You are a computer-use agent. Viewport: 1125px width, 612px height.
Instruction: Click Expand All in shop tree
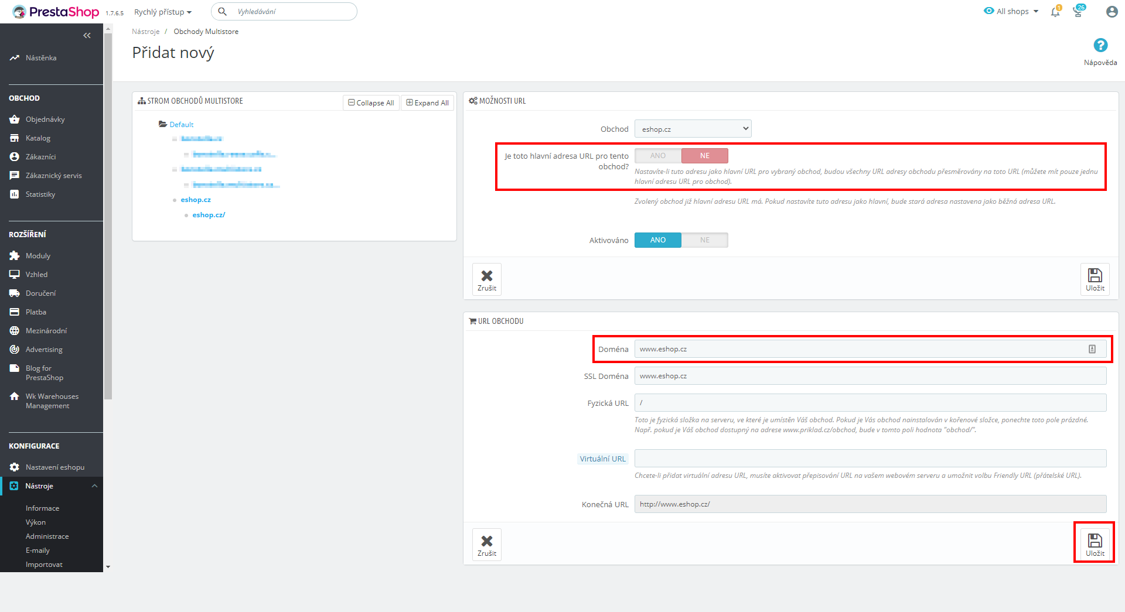coord(428,102)
